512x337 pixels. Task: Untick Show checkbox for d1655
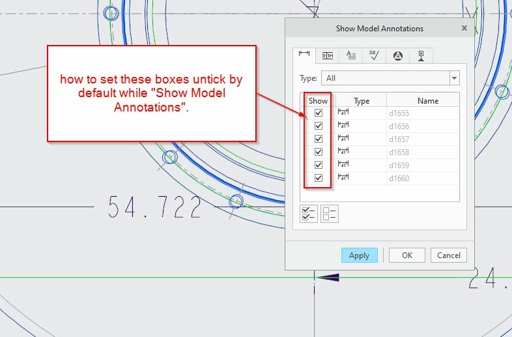tap(319, 113)
